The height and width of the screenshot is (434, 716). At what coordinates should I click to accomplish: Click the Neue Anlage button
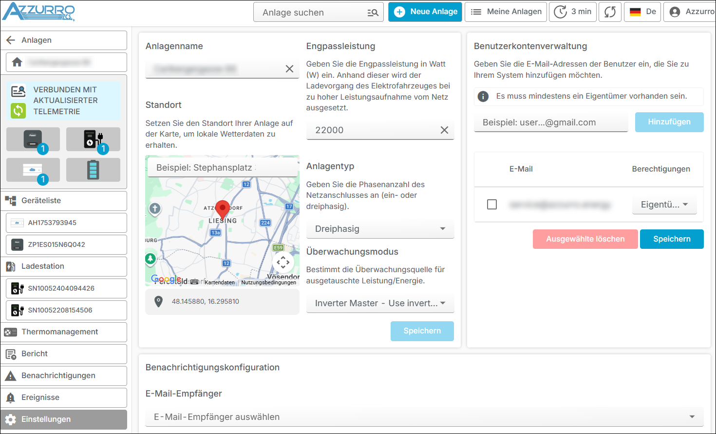425,12
